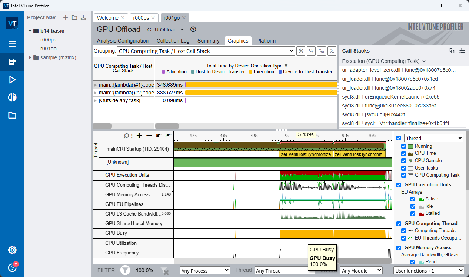The height and width of the screenshot is (277, 469).
Task: Zoom out the timeline with the minus icon
Action: (149, 136)
